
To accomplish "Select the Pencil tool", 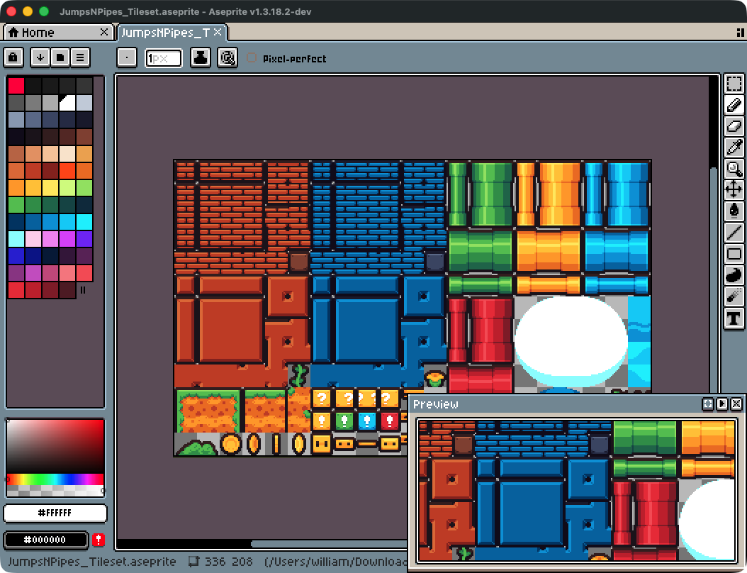I will click(x=734, y=105).
